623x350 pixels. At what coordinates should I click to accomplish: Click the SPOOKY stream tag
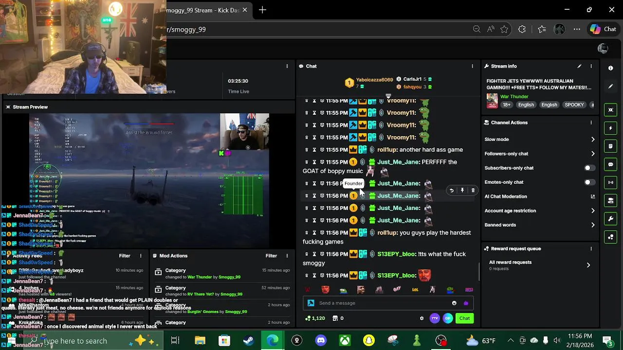click(574, 105)
